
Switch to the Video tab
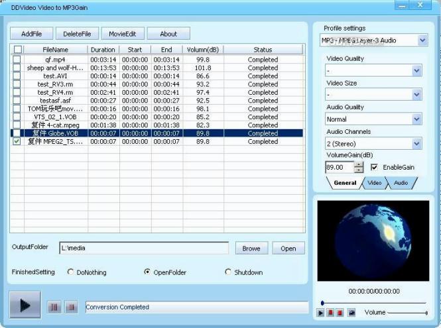(x=374, y=183)
